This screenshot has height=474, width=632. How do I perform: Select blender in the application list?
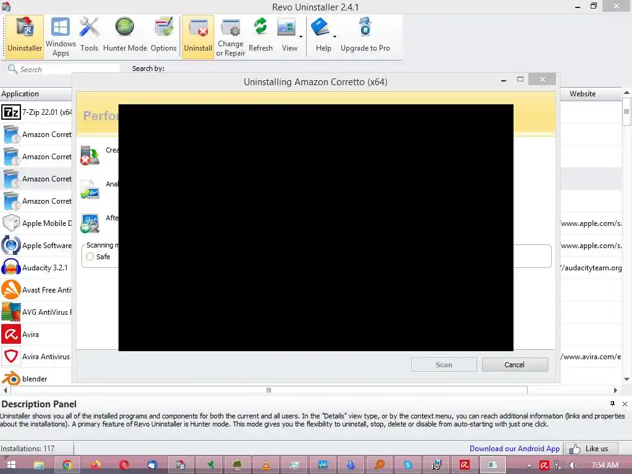(x=36, y=378)
